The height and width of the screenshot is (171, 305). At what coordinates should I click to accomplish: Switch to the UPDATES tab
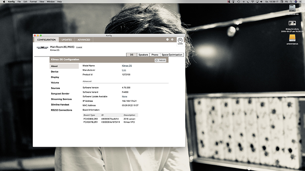tap(66, 40)
